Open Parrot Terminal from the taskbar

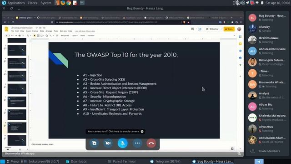tap(122, 161)
